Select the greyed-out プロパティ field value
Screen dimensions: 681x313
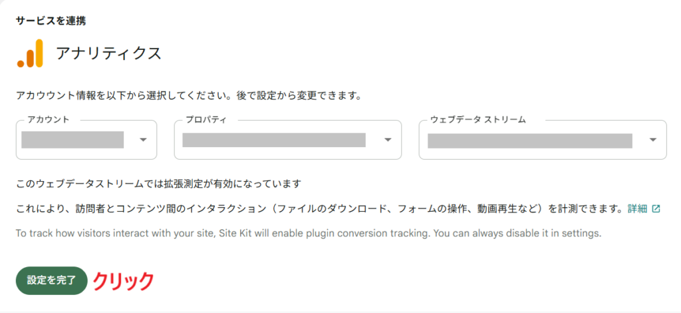pos(274,140)
